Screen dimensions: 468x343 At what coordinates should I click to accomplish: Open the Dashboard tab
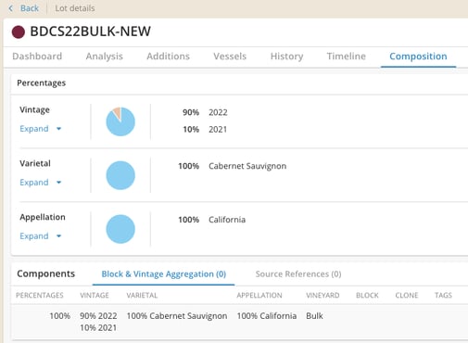(x=37, y=57)
